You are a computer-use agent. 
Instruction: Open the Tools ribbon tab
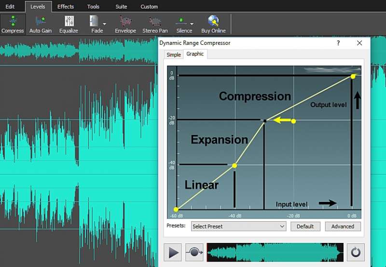pyautogui.click(x=93, y=7)
